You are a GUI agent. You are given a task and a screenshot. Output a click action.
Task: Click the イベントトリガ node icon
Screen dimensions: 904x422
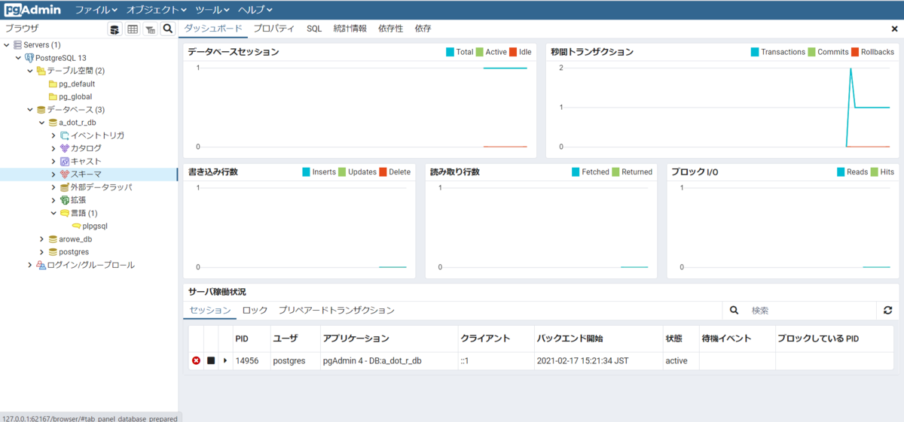click(65, 135)
